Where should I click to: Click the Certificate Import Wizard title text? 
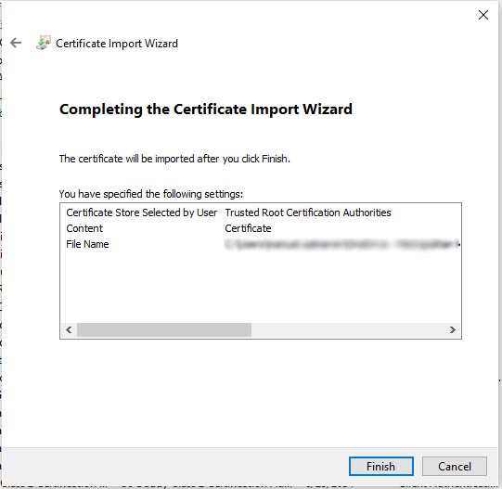(x=117, y=44)
